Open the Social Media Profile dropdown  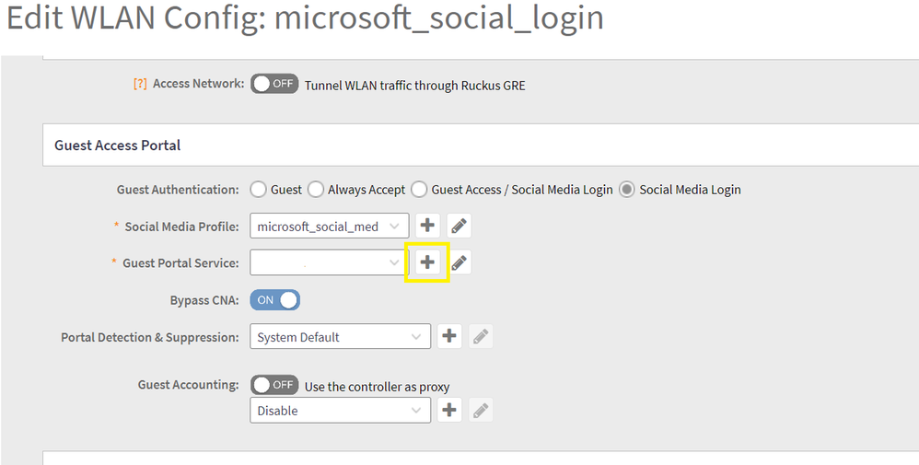pos(329,226)
